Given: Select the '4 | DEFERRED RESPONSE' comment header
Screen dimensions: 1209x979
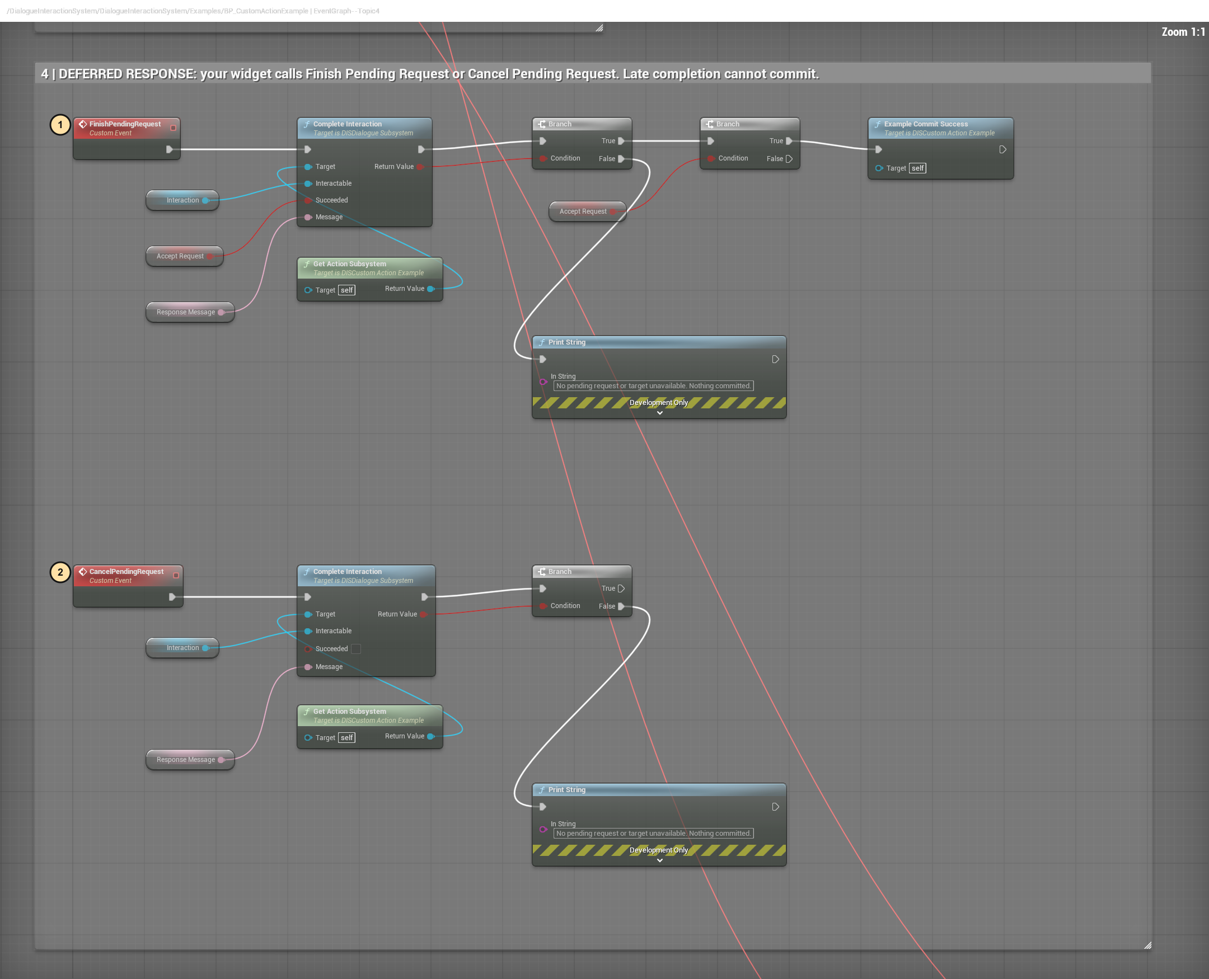Looking at the screenshot, I should 592,73.
